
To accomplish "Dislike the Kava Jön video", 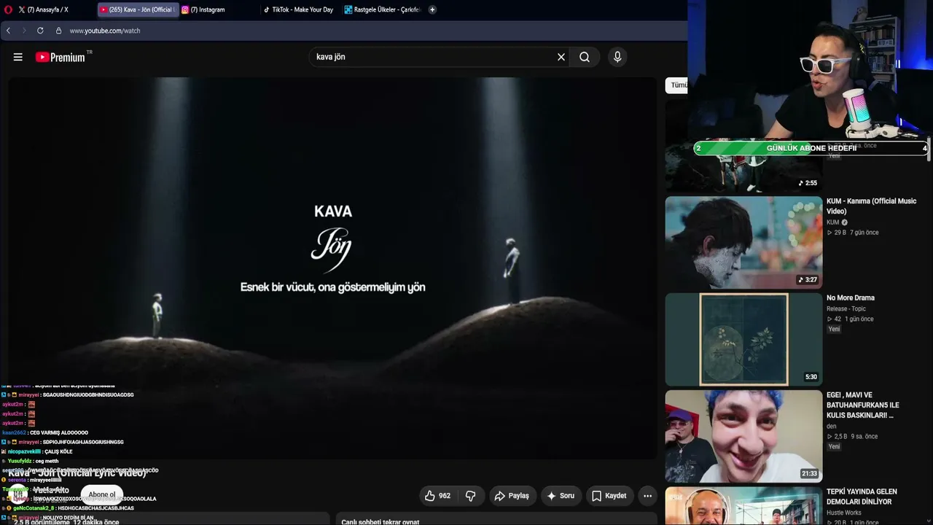I will [470, 496].
